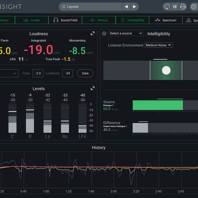This screenshot has height=198, width=198.
Task: Go to the next layout preset
Action: coord(135,6)
